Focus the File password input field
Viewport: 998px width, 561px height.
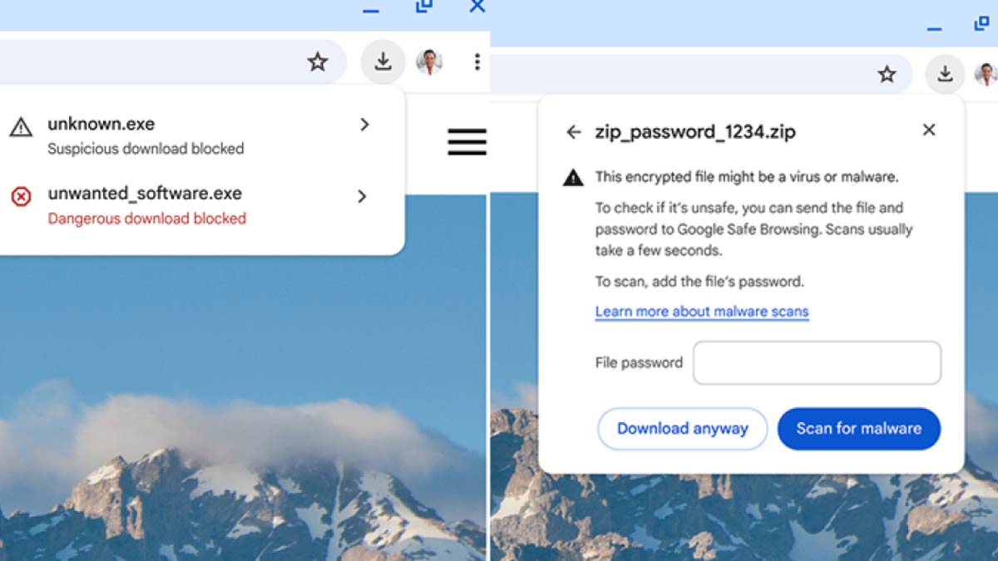(817, 362)
